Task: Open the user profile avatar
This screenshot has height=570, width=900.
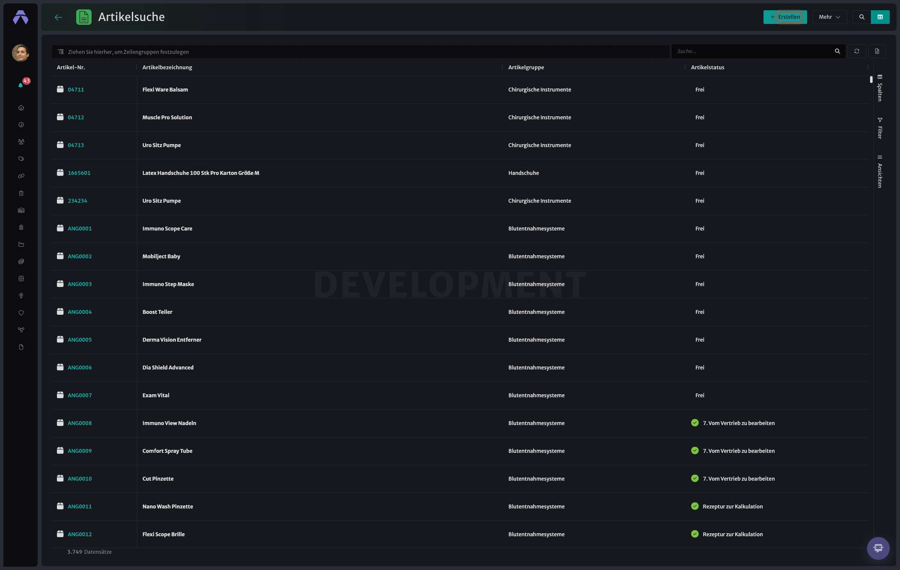Action: coord(21,53)
